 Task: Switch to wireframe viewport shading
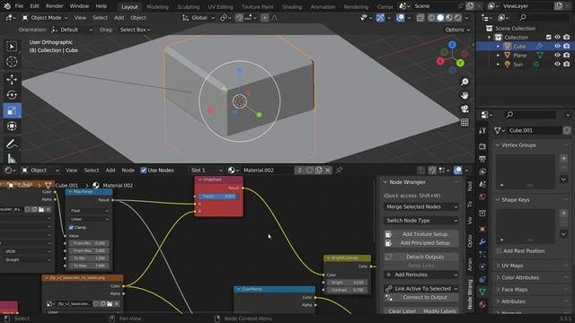(431, 18)
